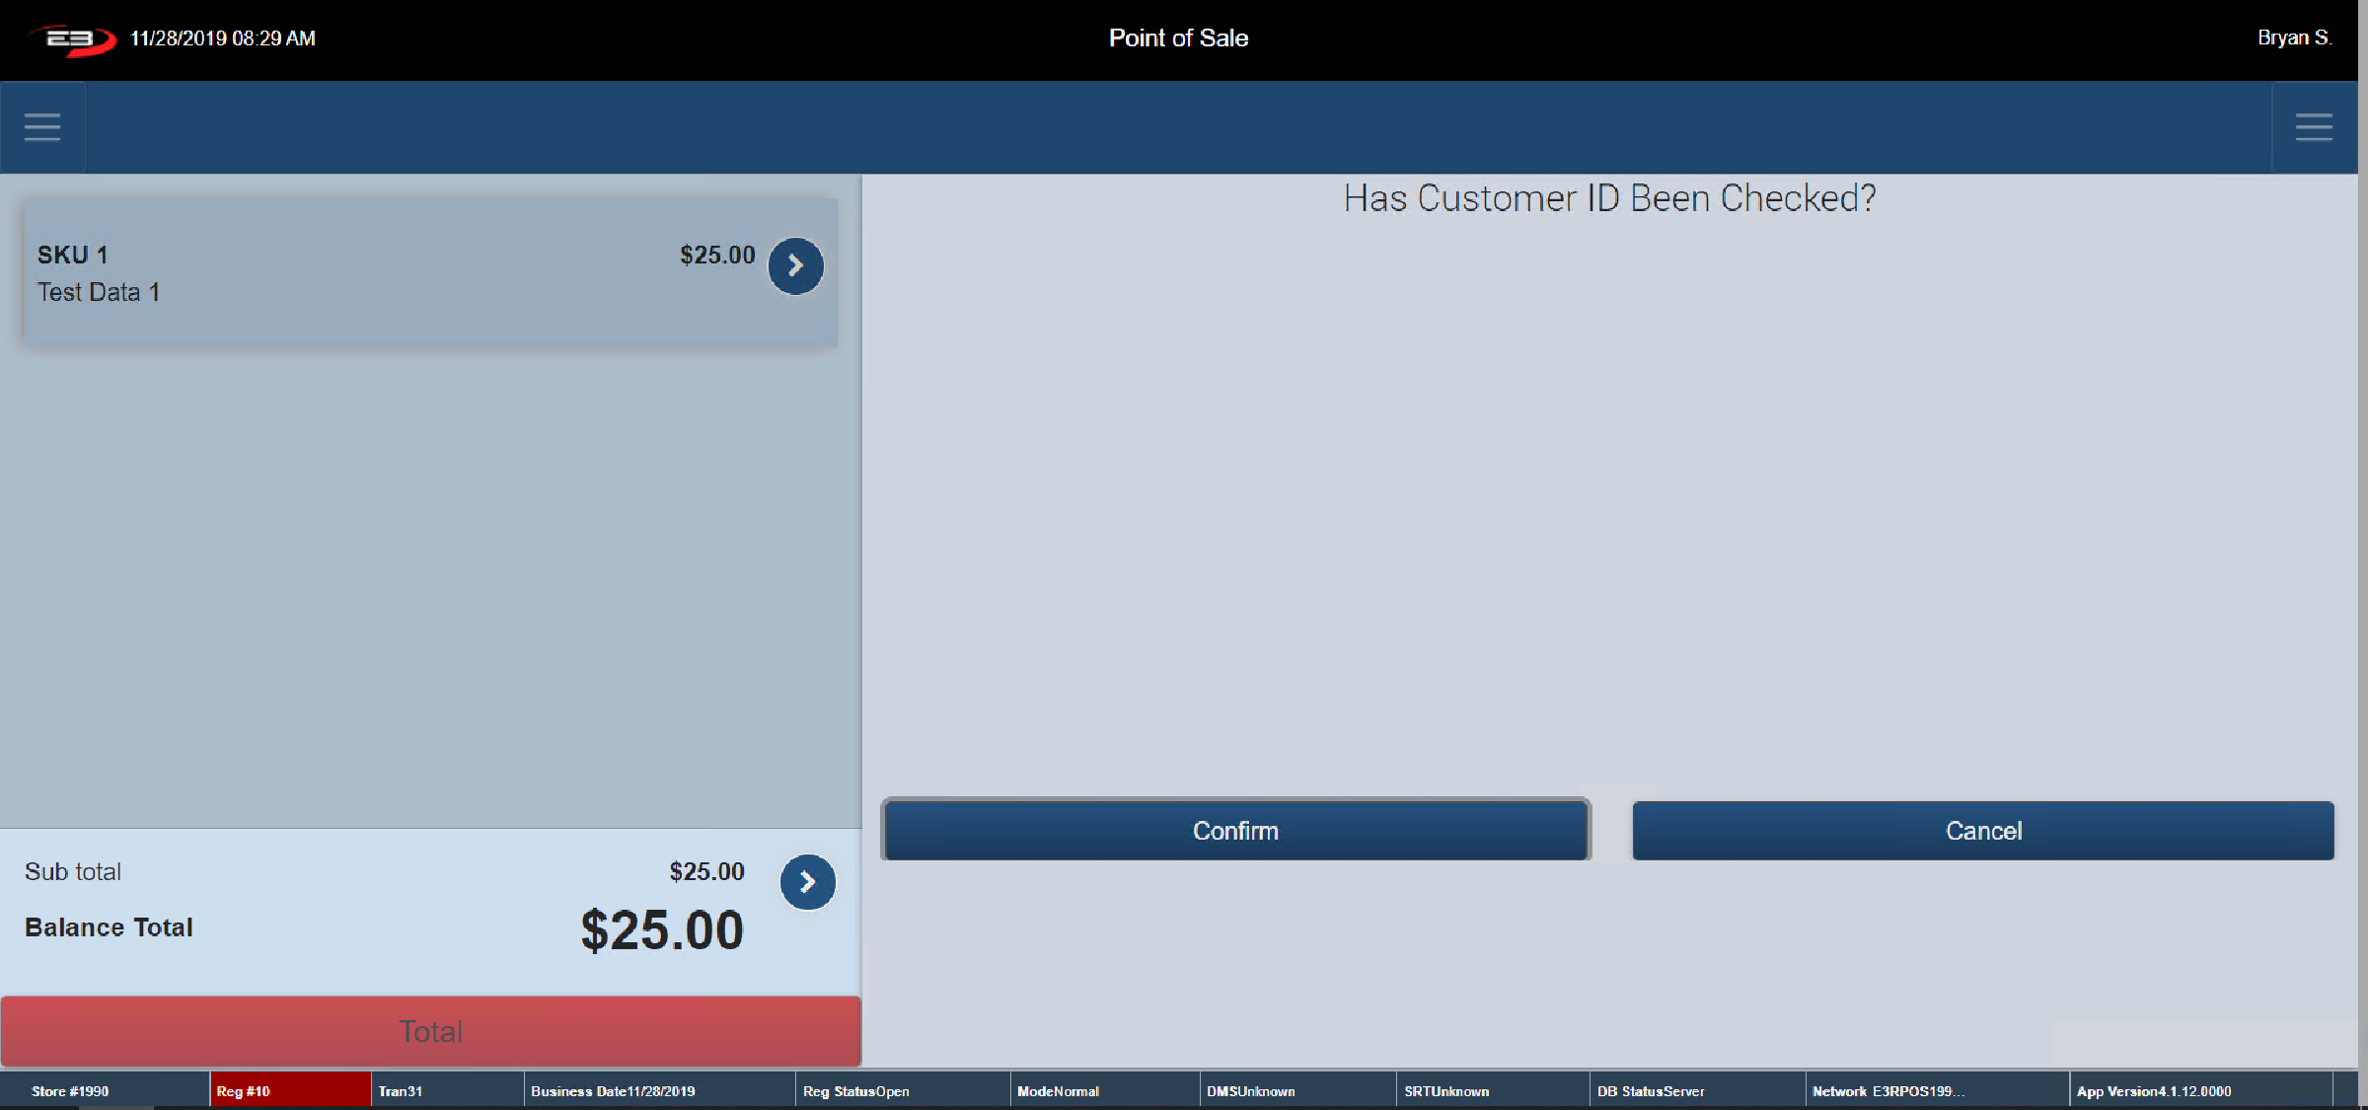2368x1110 pixels.
Task: Open the left hamburger menu
Action: coord(42,127)
